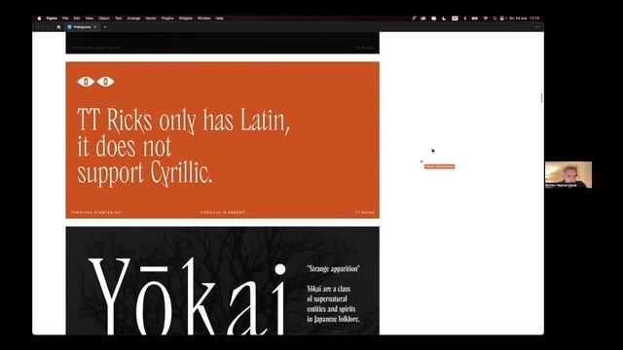Open the Object menu
The image size is (623, 350).
pos(104,18)
